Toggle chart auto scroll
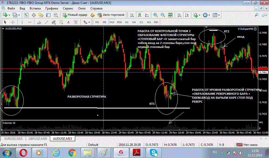Image resolution: width=269 pixels, height=158 pixels. click(x=179, y=15)
